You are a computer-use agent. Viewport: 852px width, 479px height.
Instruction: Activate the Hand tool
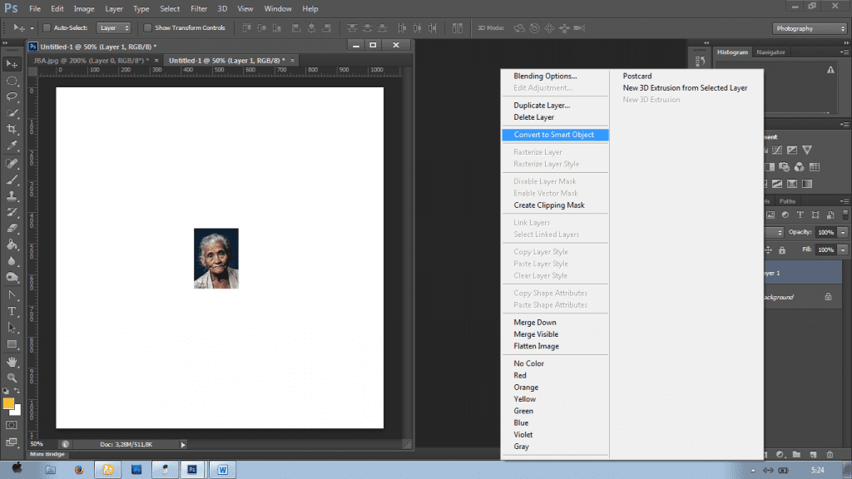[12, 362]
